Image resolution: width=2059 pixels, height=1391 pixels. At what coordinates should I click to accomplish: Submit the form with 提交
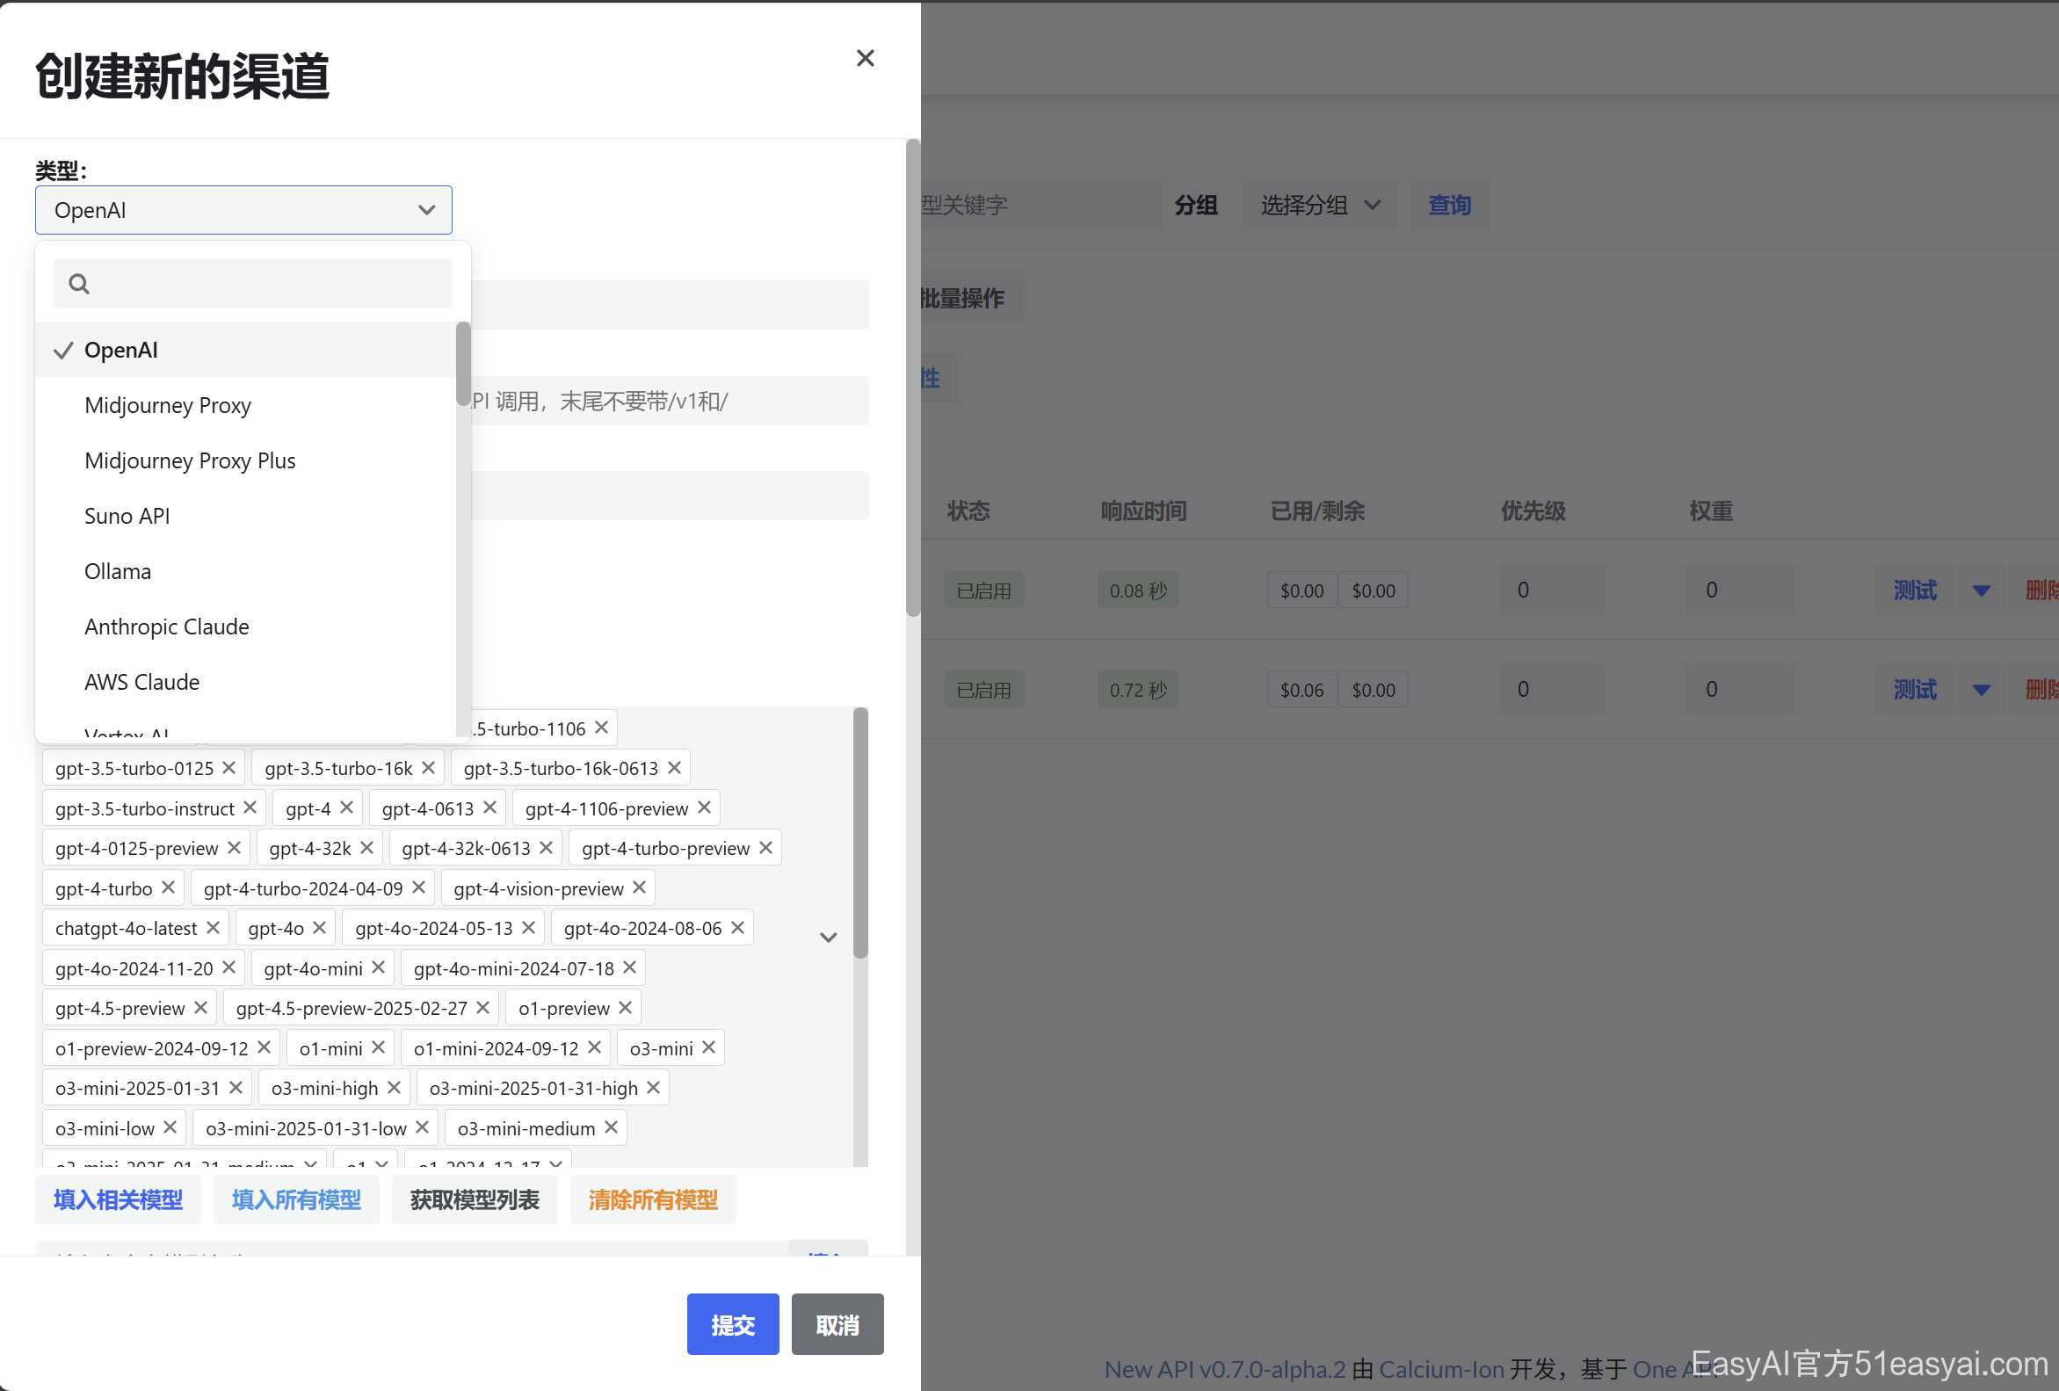(x=733, y=1324)
